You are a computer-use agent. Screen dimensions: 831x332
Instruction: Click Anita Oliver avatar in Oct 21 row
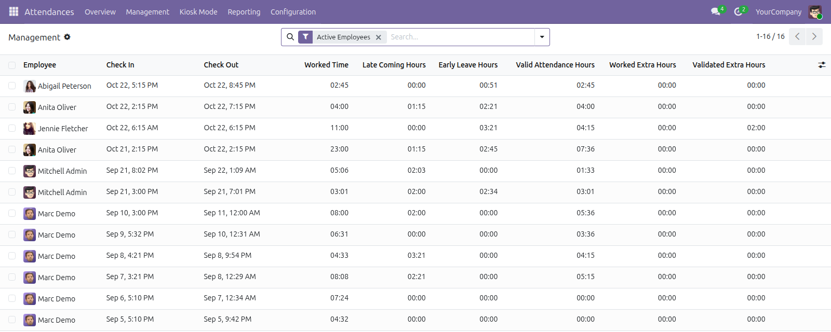tap(30, 150)
